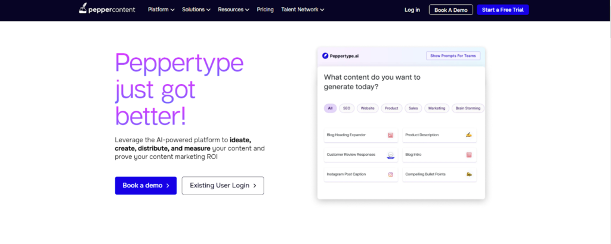Click Show Prompts For Teams
This screenshot has width=611, height=244.
coord(453,56)
